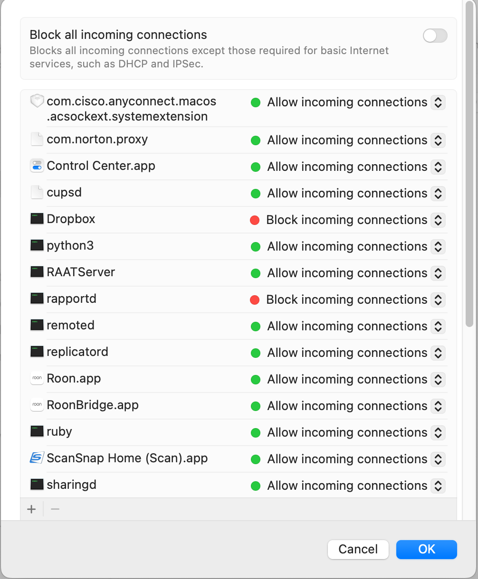Open connection popup for sharingd

(438, 486)
